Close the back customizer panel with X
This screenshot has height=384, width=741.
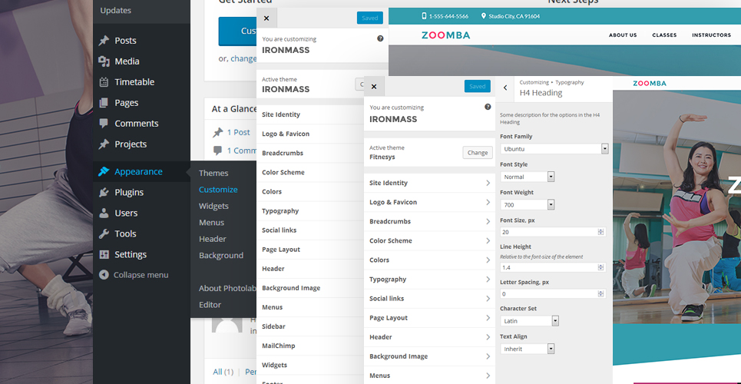click(266, 18)
